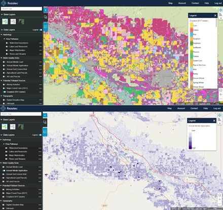
Task: Toggle Lakes and Reservoirs layer in cropland view
Action: tap(7, 47)
